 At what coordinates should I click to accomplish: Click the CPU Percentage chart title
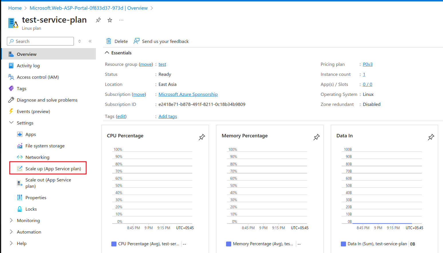[125, 136]
